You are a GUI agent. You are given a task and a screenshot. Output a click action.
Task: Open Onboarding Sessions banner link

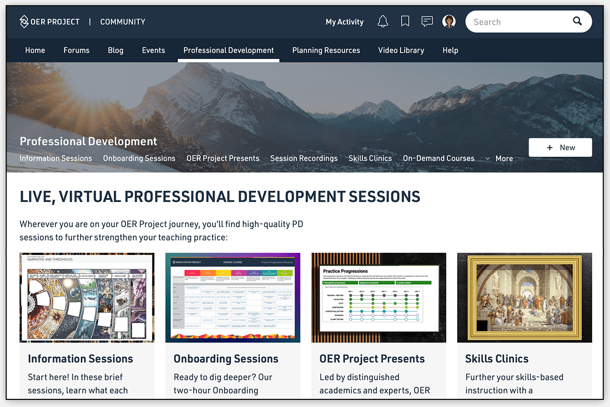click(139, 158)
